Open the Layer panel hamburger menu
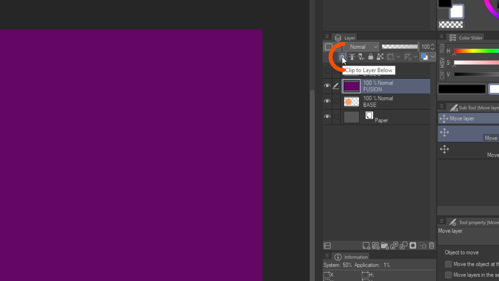 tap(327, 37)
